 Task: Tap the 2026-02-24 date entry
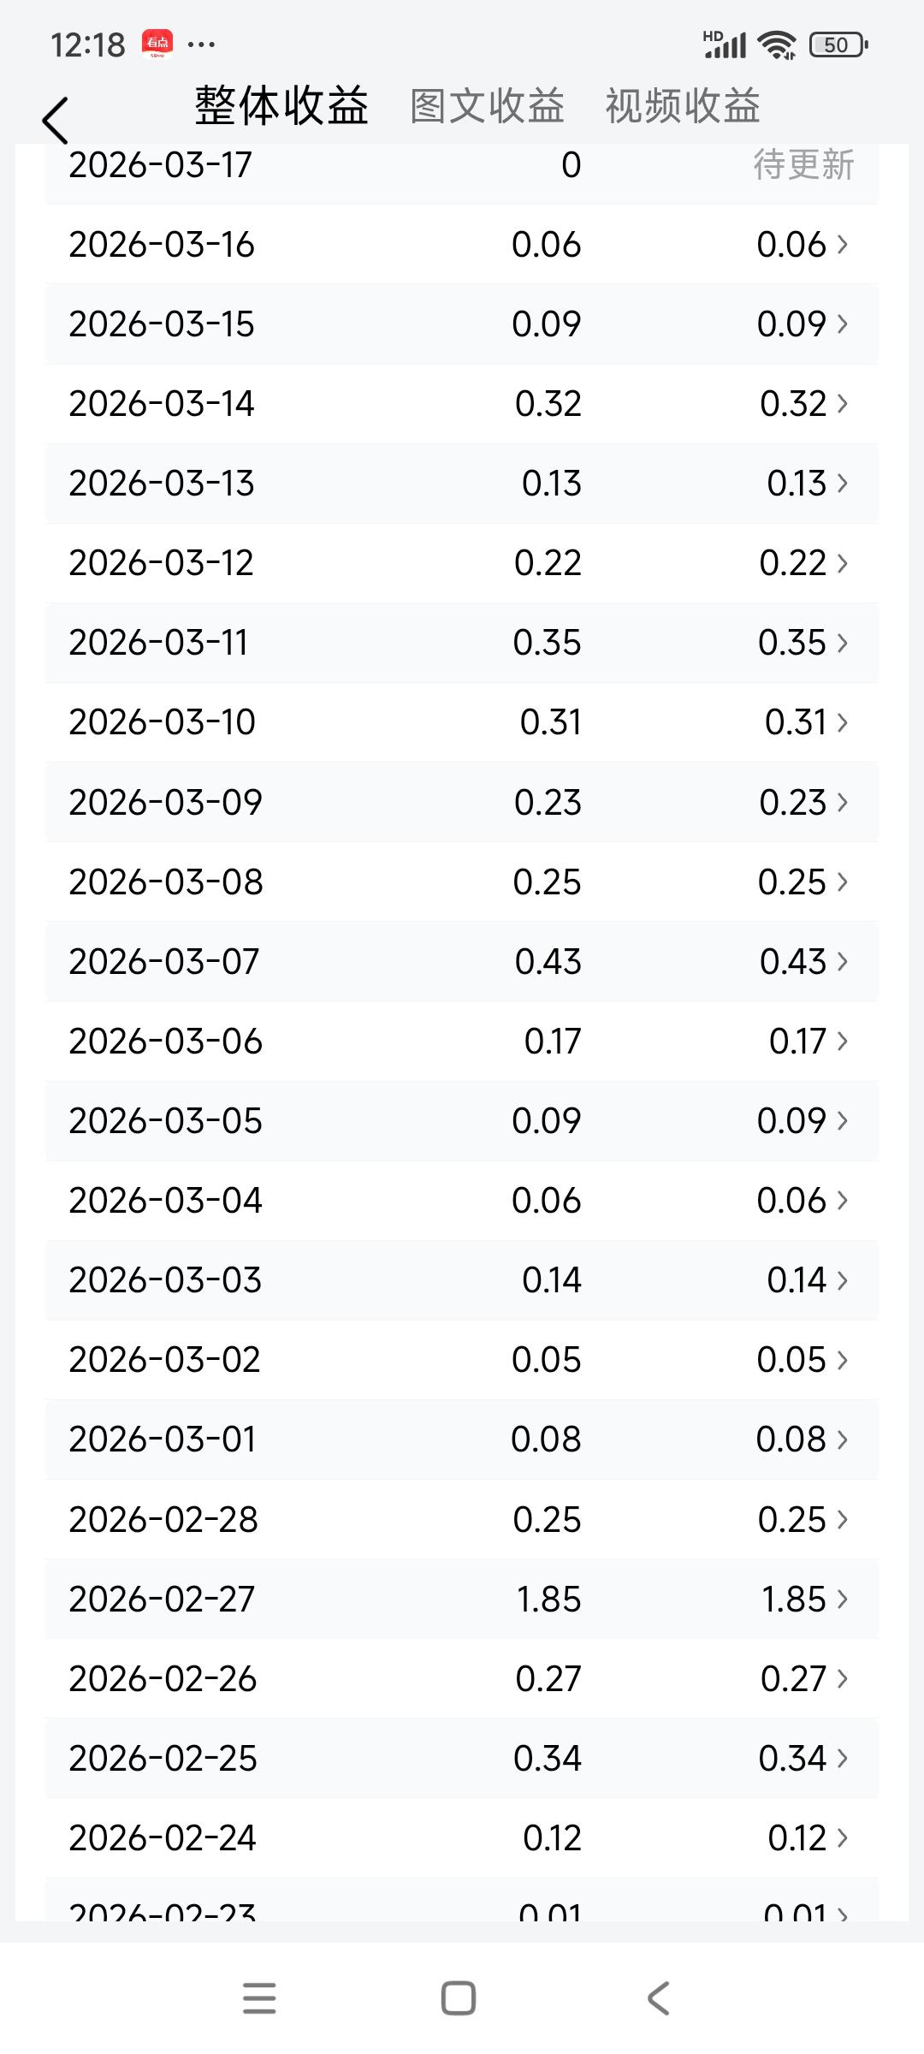click(x=163, y=1837)
